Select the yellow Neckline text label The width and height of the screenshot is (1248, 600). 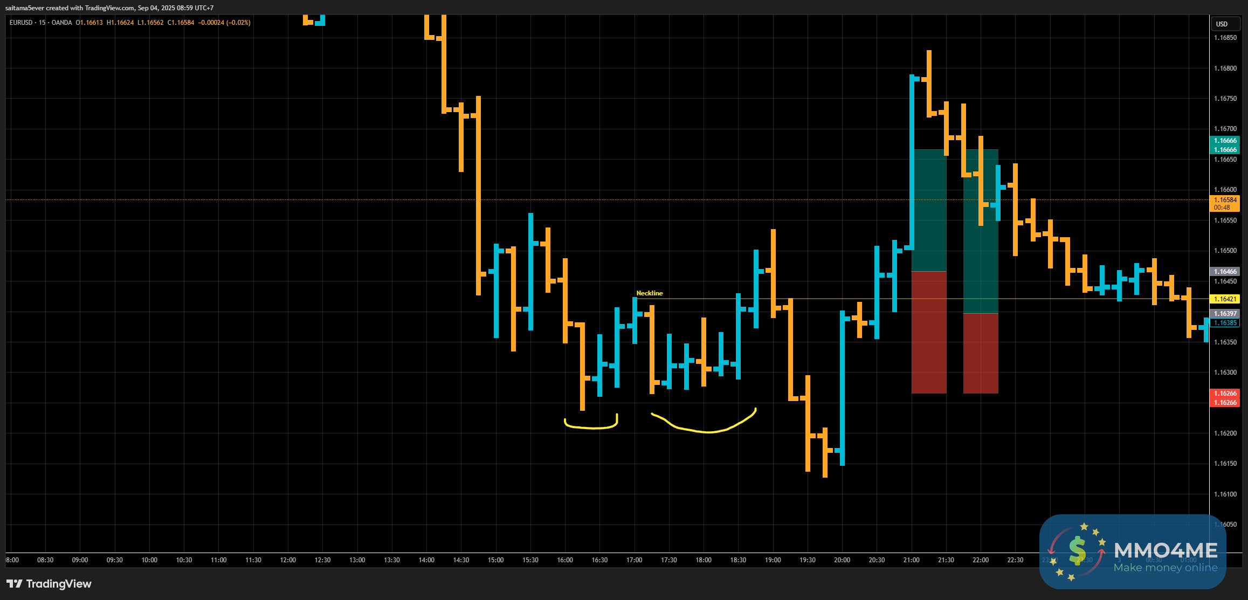tap(649, 293)
